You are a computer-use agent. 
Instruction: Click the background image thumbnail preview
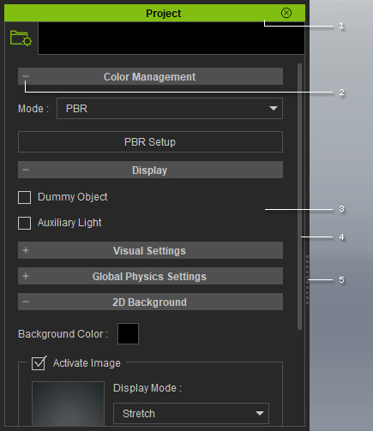tap(68, 404)
